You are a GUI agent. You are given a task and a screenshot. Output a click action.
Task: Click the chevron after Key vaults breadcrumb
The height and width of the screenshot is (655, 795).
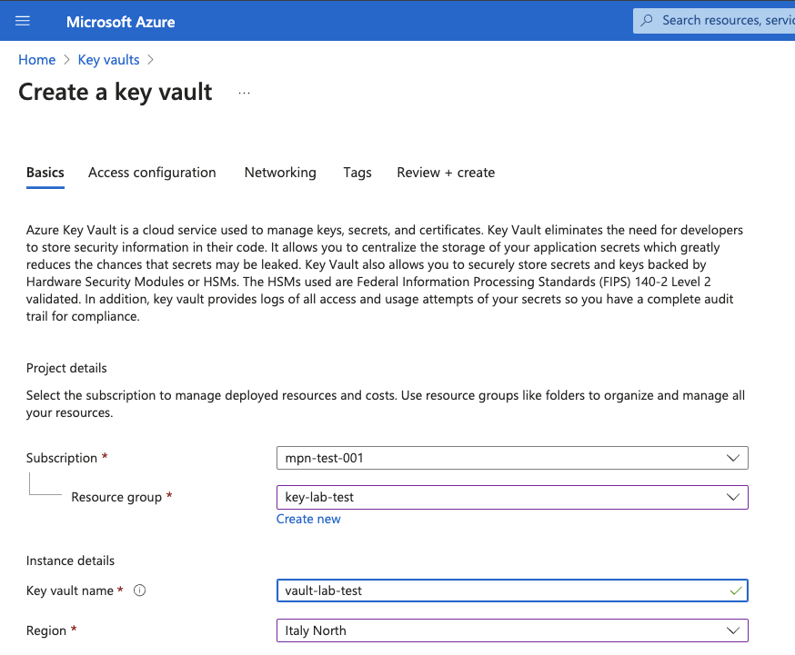pos(150,60)
